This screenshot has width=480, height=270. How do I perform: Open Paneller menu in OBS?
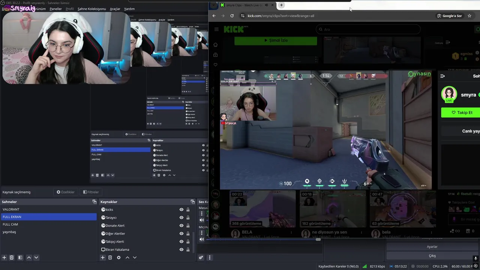pos(55,9)
